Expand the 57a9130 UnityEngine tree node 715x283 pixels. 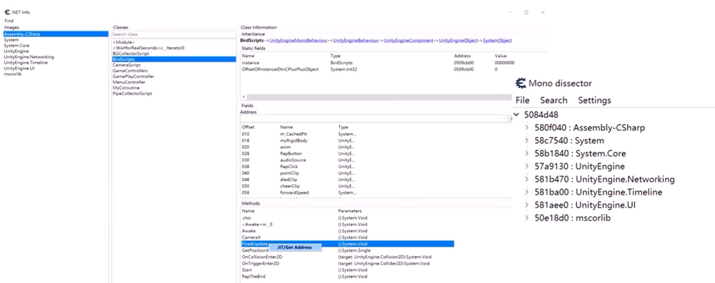click(527, 166)
